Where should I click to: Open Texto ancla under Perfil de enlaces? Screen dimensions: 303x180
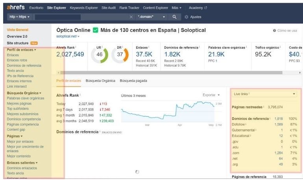click(15, 71)
